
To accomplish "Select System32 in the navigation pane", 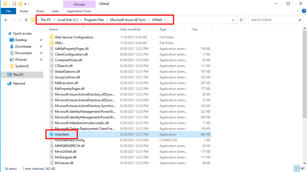I will coord(22,66).
